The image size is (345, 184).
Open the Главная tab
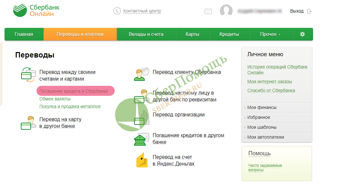point(24,34)
